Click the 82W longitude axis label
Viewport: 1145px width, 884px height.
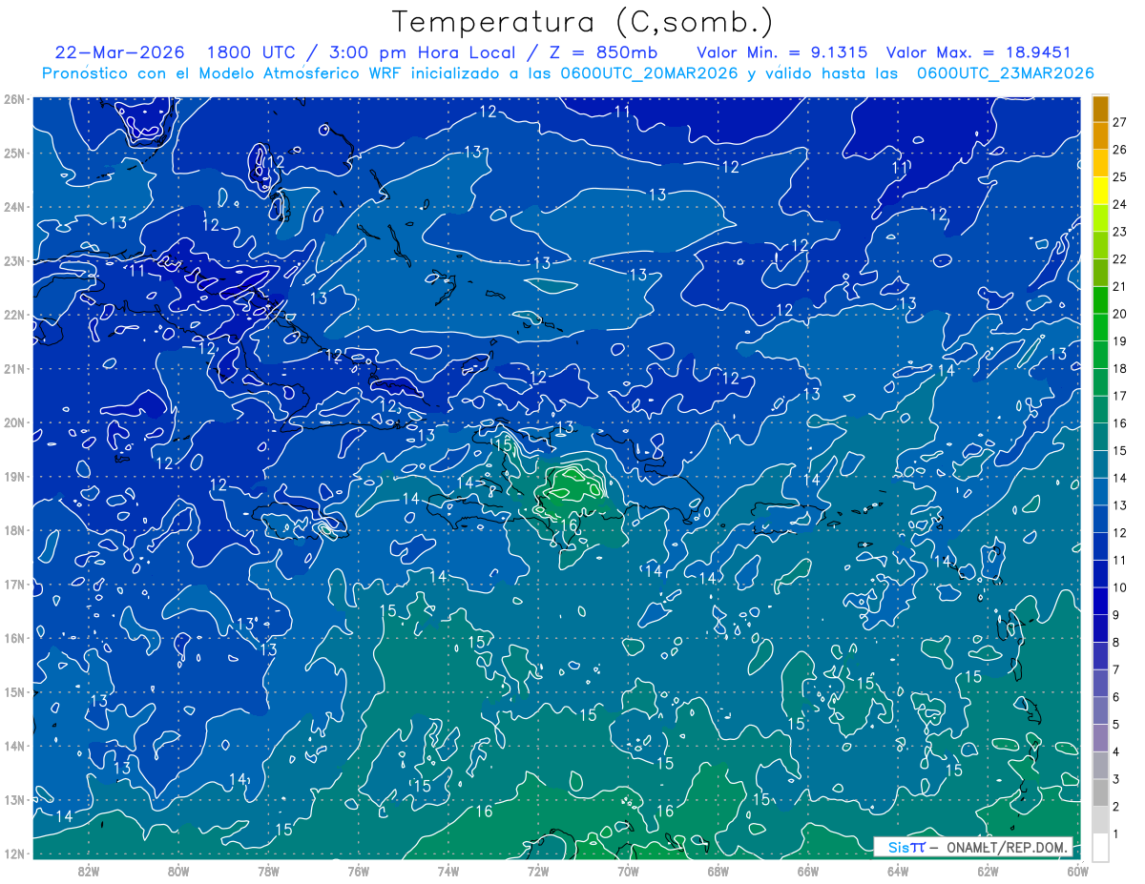89,871
